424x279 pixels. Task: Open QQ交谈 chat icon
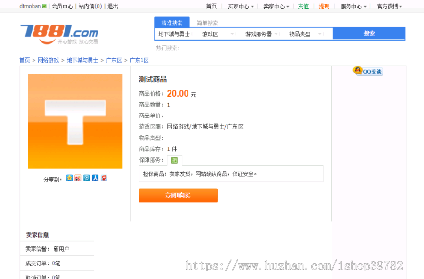point(368,71)
